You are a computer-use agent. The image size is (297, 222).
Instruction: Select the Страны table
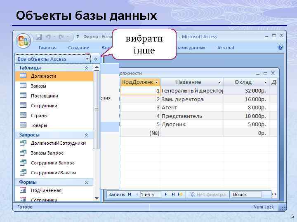coord(54,116)
